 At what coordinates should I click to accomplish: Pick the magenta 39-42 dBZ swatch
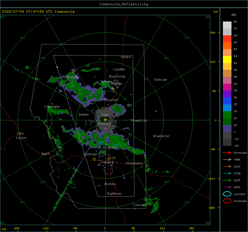(227, 87)
